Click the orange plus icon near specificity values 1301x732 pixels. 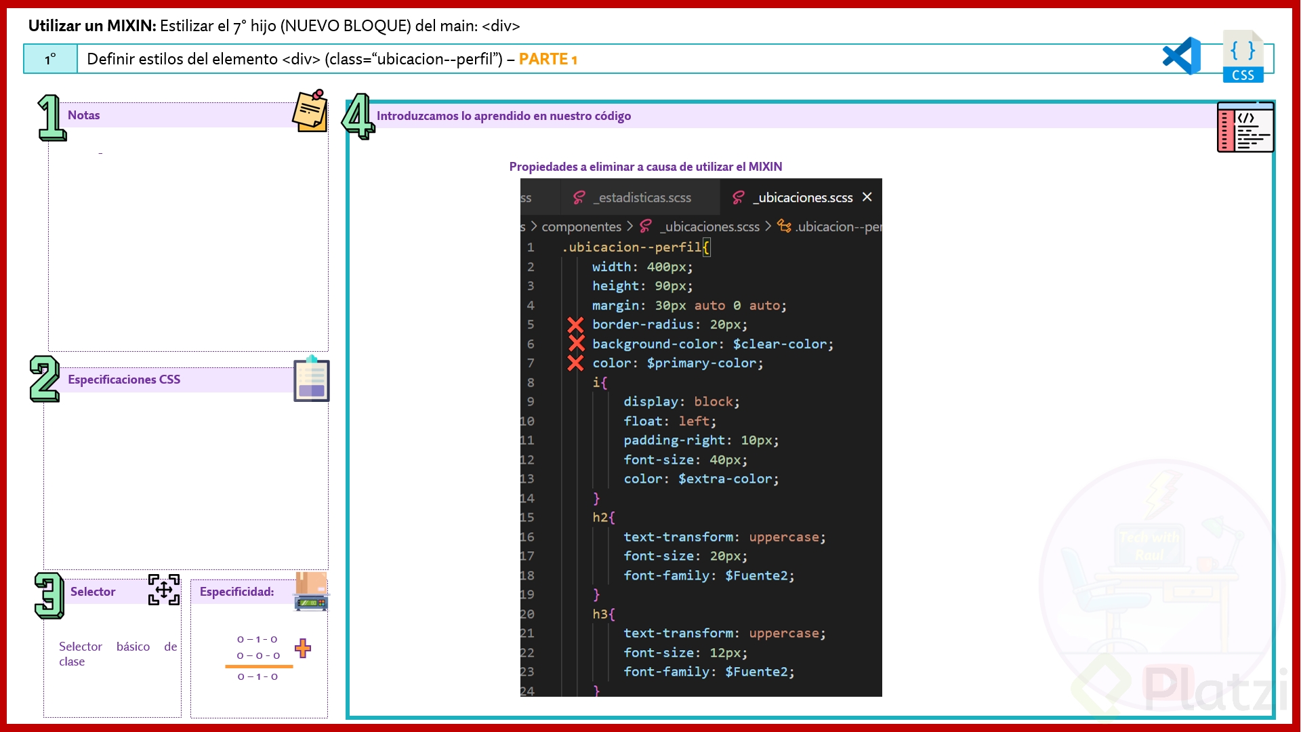click(x=303, y=649)
